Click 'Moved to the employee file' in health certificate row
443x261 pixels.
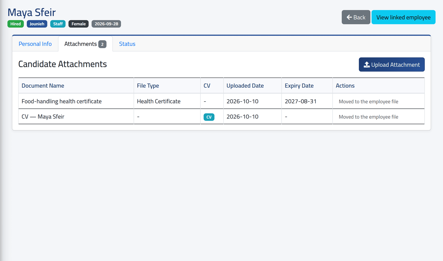(369, 102)
